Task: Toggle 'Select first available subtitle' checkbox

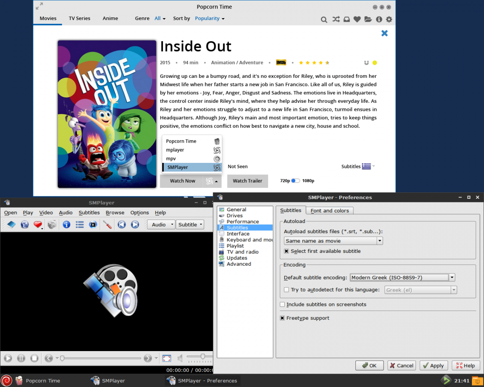Action: click(x=286, y=251)
